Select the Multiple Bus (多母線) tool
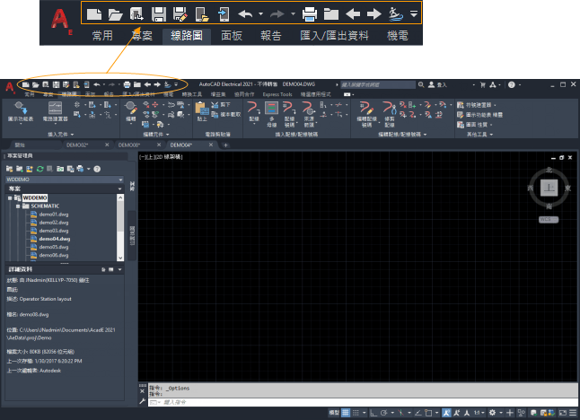This screenshot has width=580, height=420. coord(271,114)
